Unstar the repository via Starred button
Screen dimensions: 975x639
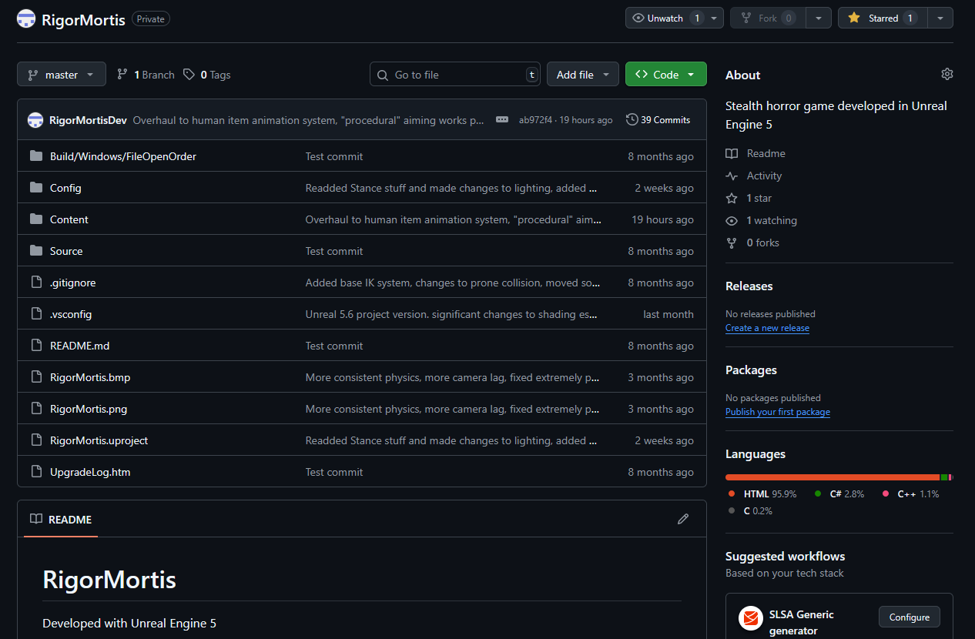883,18
